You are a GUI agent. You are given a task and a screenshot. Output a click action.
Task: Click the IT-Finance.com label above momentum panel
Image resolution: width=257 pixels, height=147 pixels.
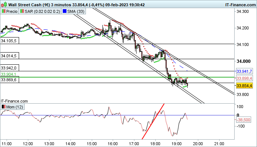14,101
